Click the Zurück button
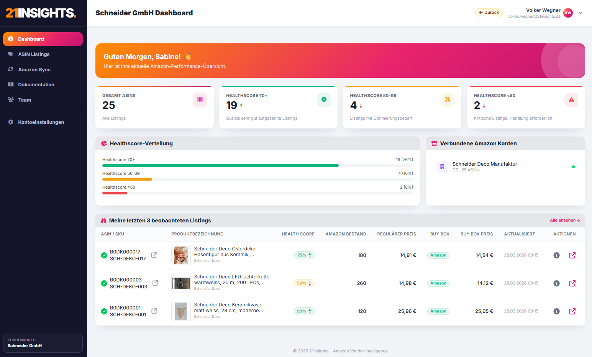The height and width of the screenshot is (357, 592). coord(489,13)
